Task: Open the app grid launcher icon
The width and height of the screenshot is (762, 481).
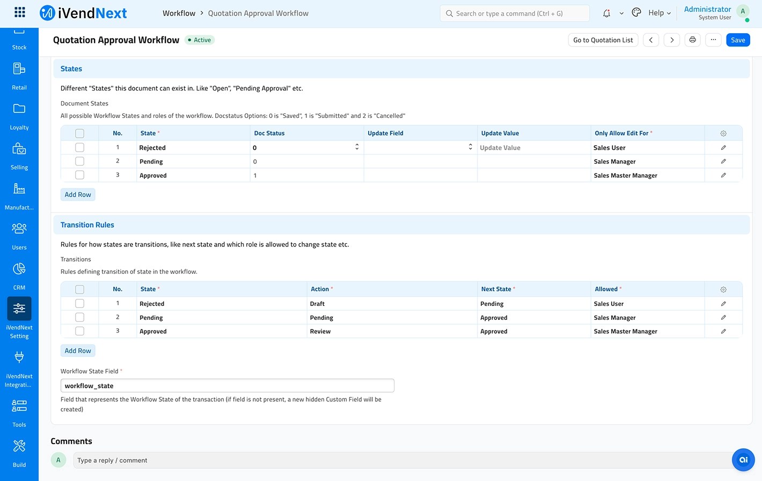Action: (x=20, y=12)
